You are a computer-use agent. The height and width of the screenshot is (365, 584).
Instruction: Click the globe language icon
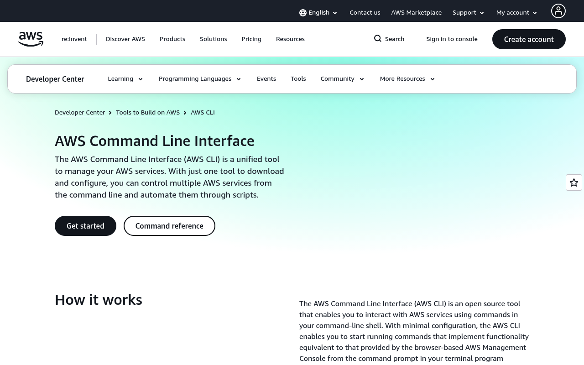coord(303,13)
